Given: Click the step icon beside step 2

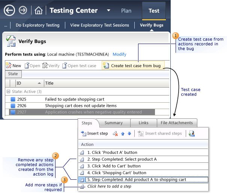Looking at the screenshot, I should click(x=82, y=159).
